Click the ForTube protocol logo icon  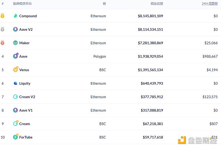(15, 137)
